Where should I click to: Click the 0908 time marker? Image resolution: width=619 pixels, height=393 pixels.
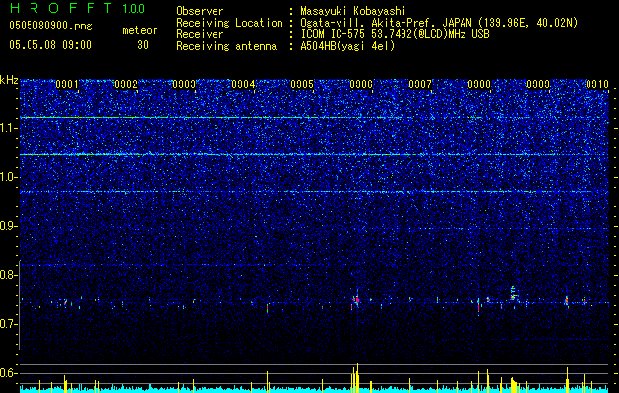(x=479, y=84)
